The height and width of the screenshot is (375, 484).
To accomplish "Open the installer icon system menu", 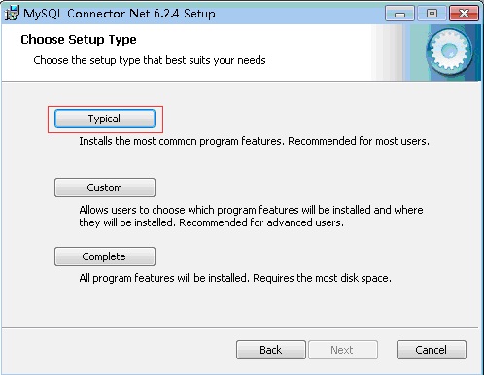I will 12,14.
